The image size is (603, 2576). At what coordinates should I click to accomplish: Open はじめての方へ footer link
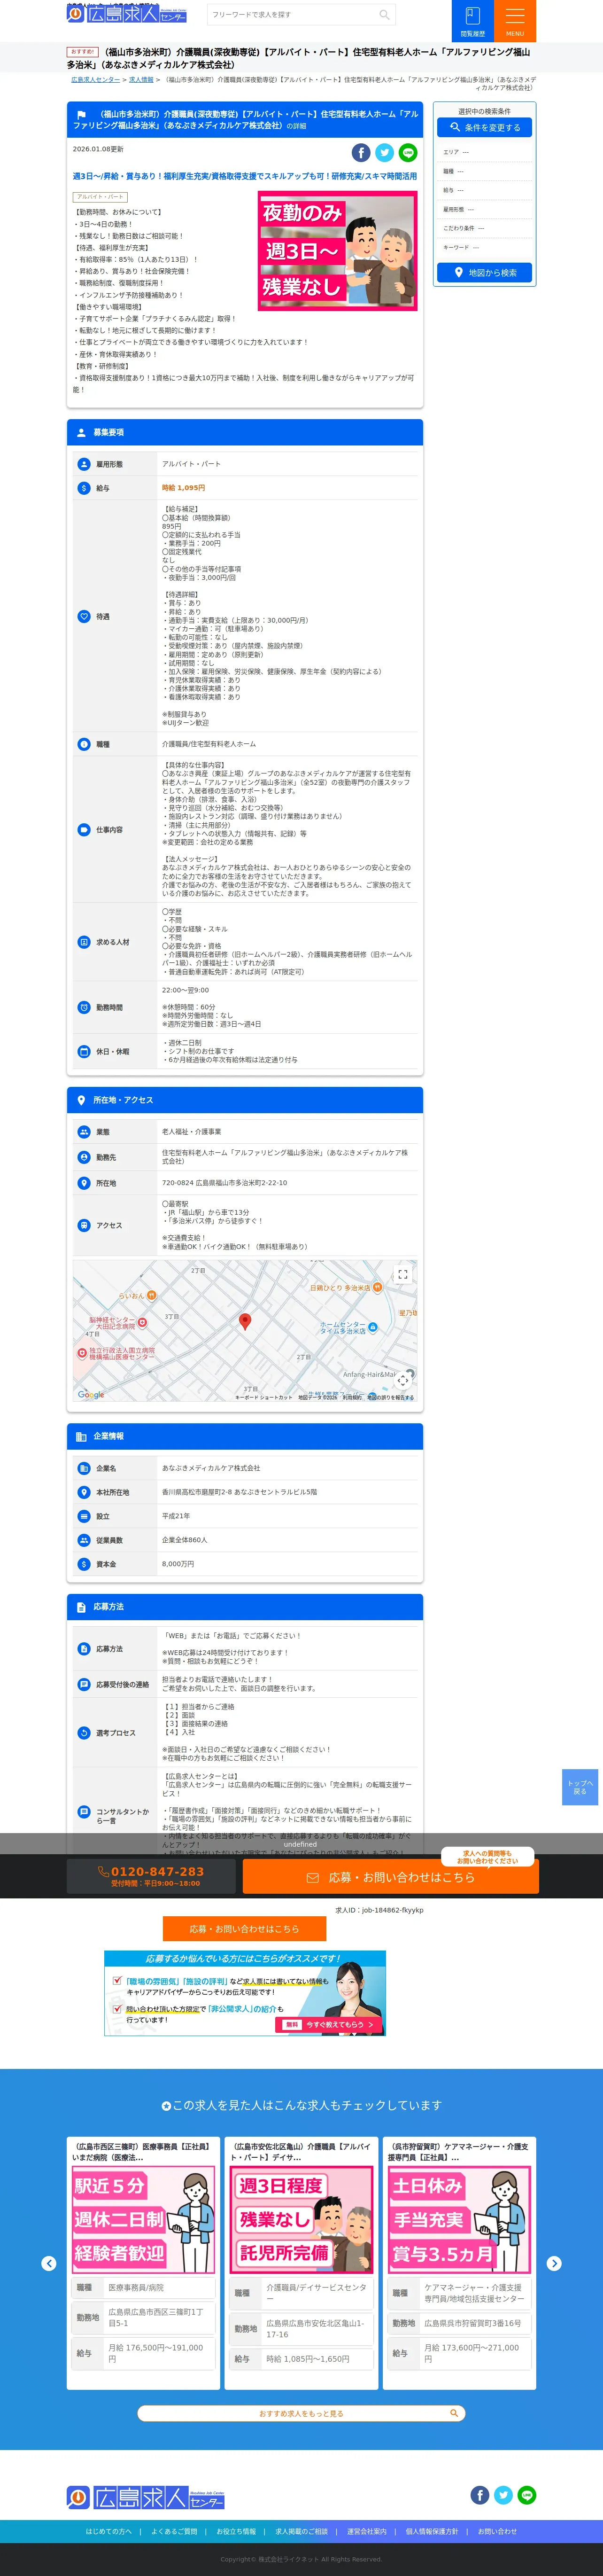tap(108, 2531)
